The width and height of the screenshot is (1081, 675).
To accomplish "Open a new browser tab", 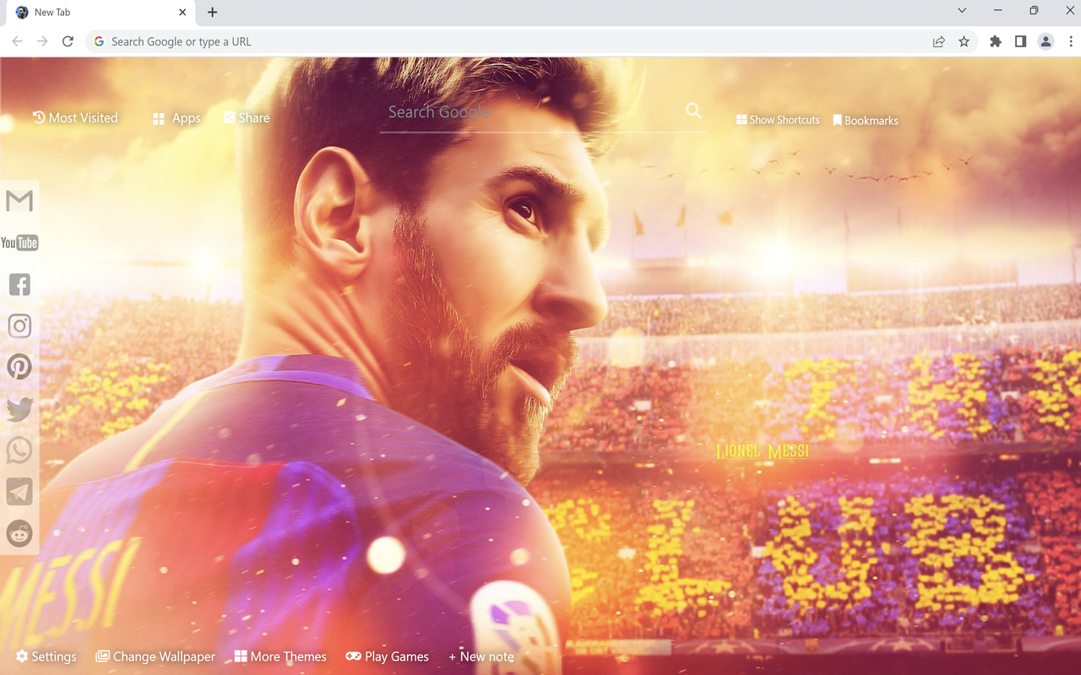I will point(212,13).
